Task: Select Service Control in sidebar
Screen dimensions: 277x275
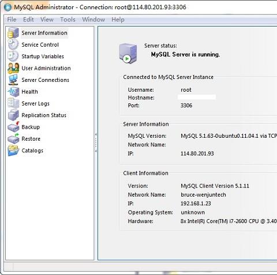Action: point(40,45)
